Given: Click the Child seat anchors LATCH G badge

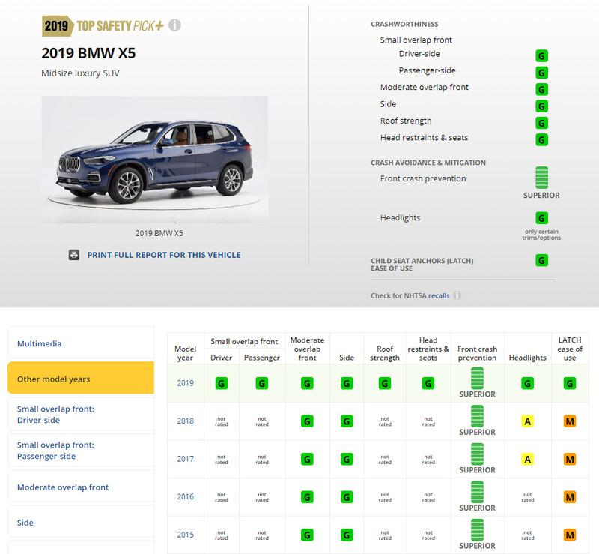Looking at the screenshot, I should point(541,261).
